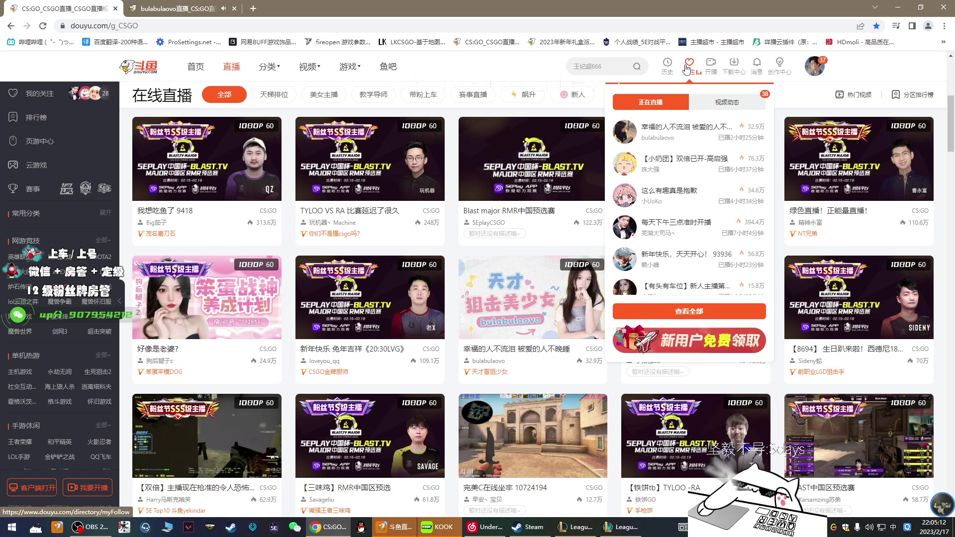Open the Chrome three-dot menu
This screenshot has width=955, height=537.
click(944, 26)
